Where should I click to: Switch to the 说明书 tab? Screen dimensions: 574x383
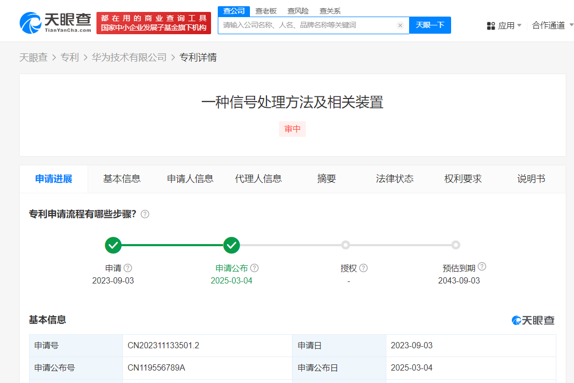coord(531,179)
